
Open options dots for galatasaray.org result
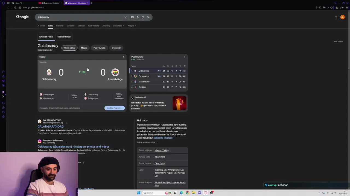pos(66,123)
